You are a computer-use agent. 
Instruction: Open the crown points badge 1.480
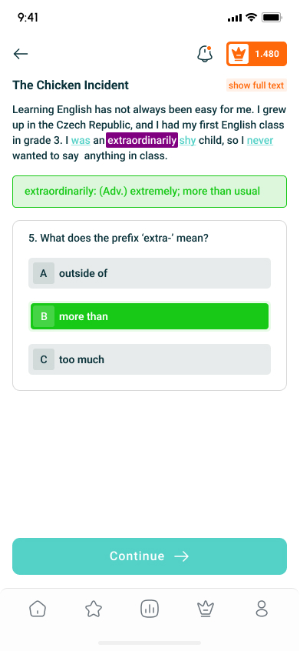(256, 54)
